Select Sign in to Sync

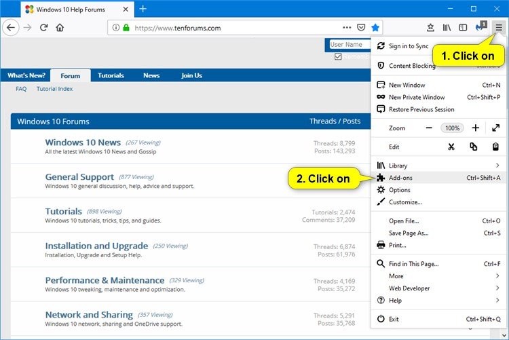[409, 46]
